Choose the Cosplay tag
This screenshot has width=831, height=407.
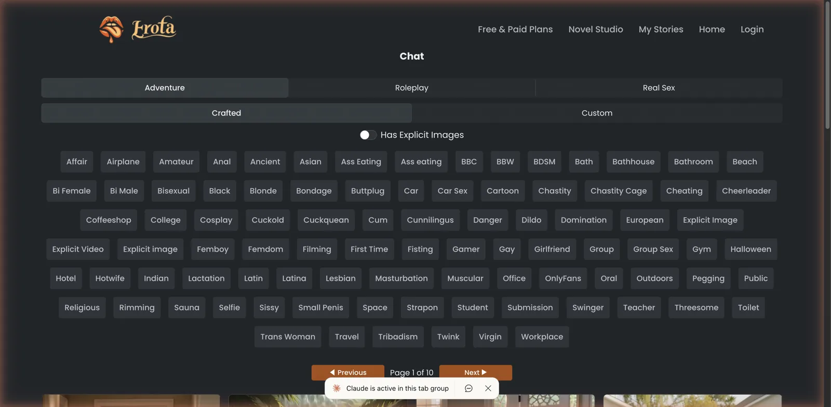pos(216,220)
